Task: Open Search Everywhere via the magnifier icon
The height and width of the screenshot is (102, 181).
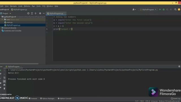Action: [x=175, y=9]
